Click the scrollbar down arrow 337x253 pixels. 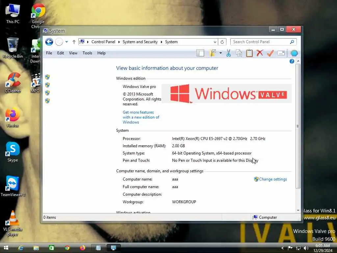(x=298, y=210)
